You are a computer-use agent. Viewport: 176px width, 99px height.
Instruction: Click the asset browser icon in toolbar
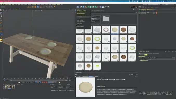coord(78,7)
